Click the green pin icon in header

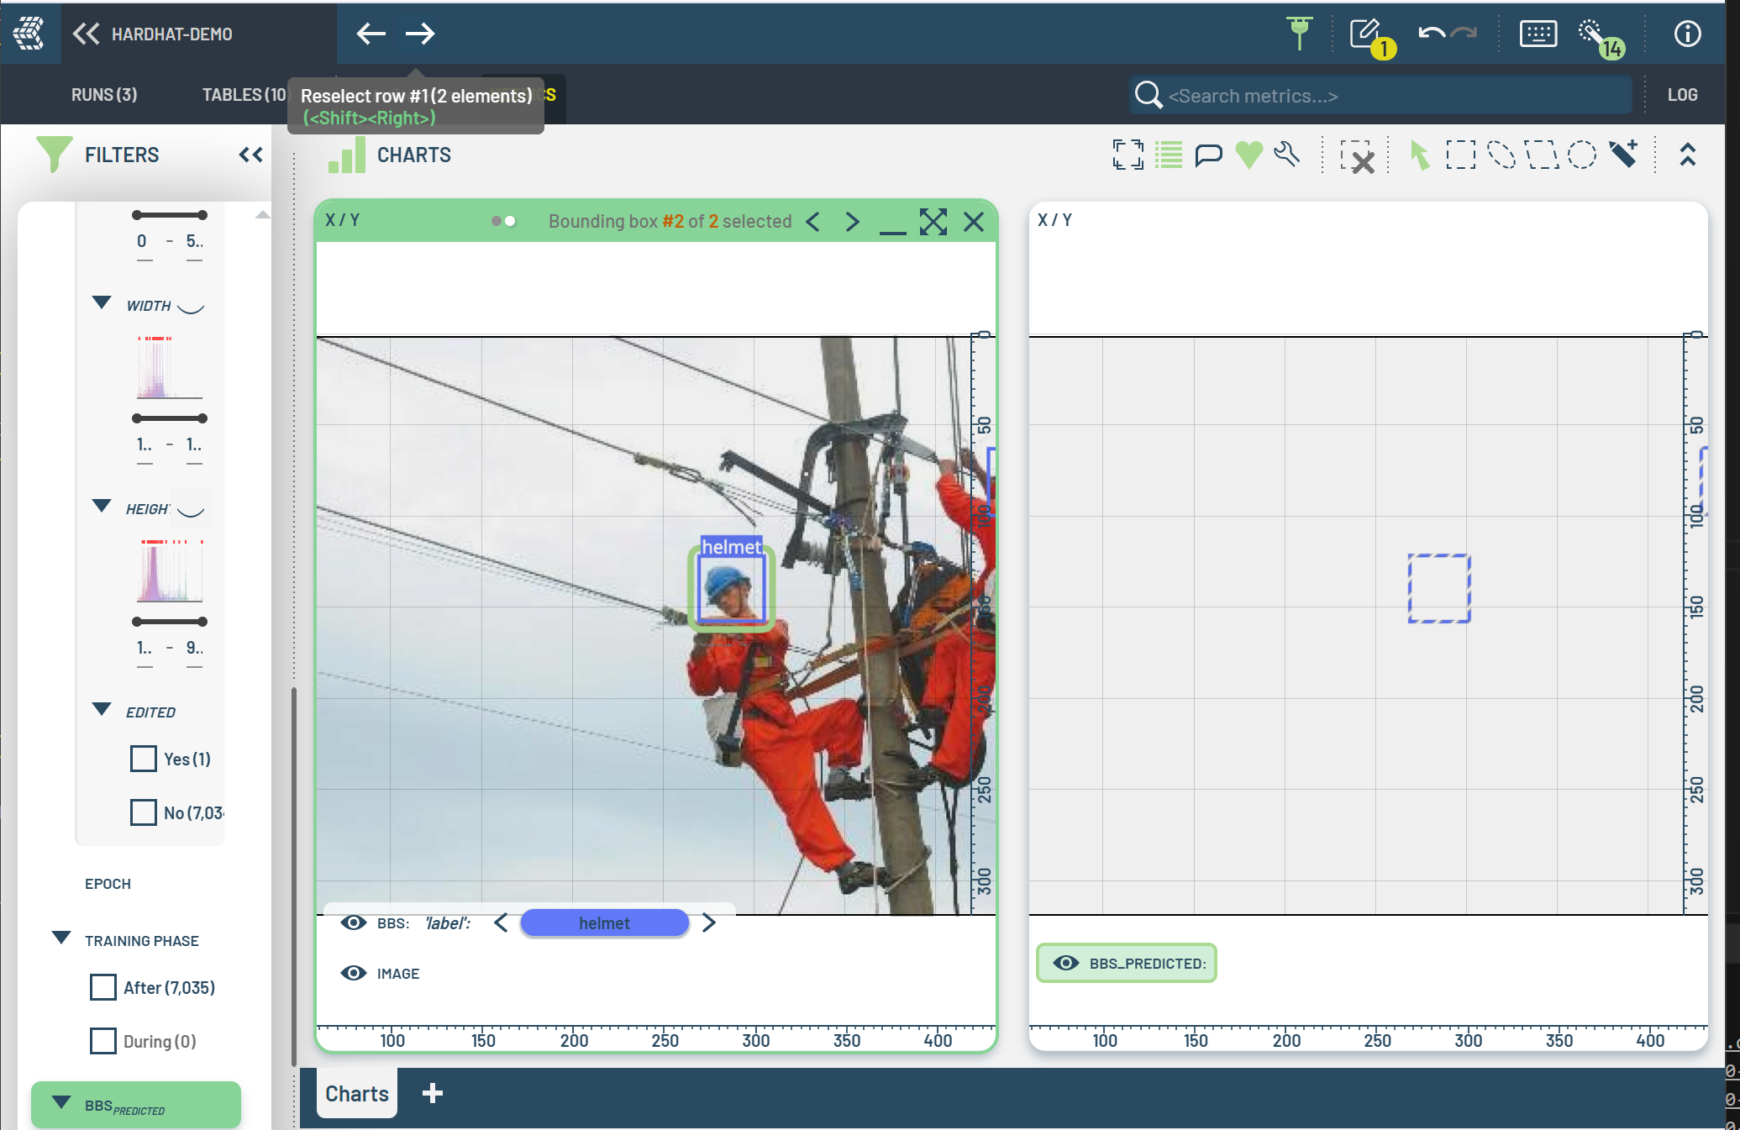coord(1299,34)
